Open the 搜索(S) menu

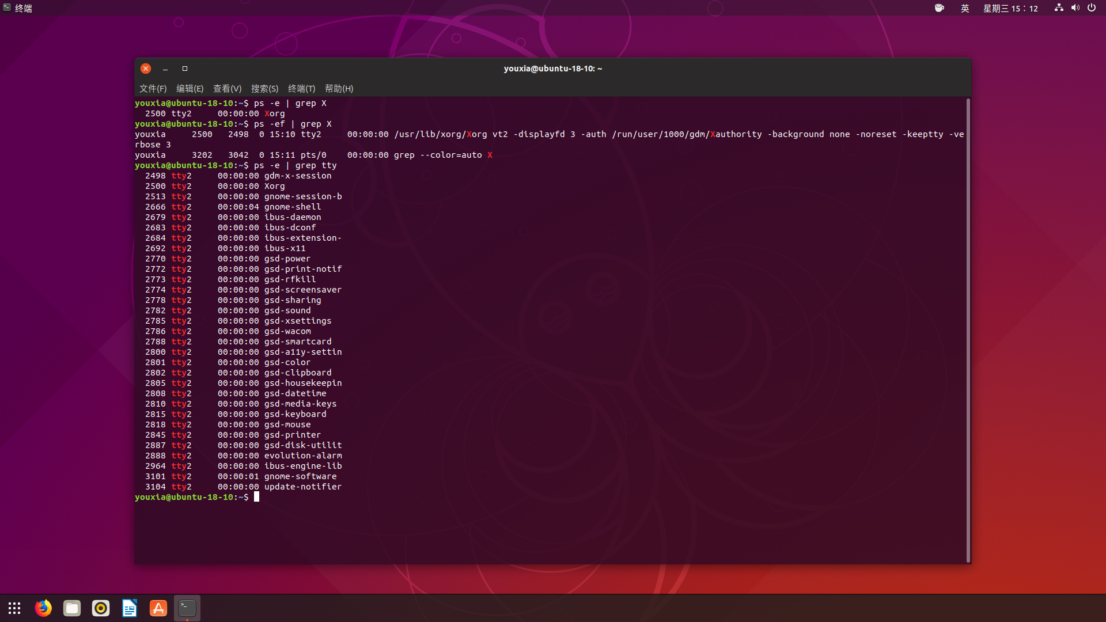tap(264, 89)
